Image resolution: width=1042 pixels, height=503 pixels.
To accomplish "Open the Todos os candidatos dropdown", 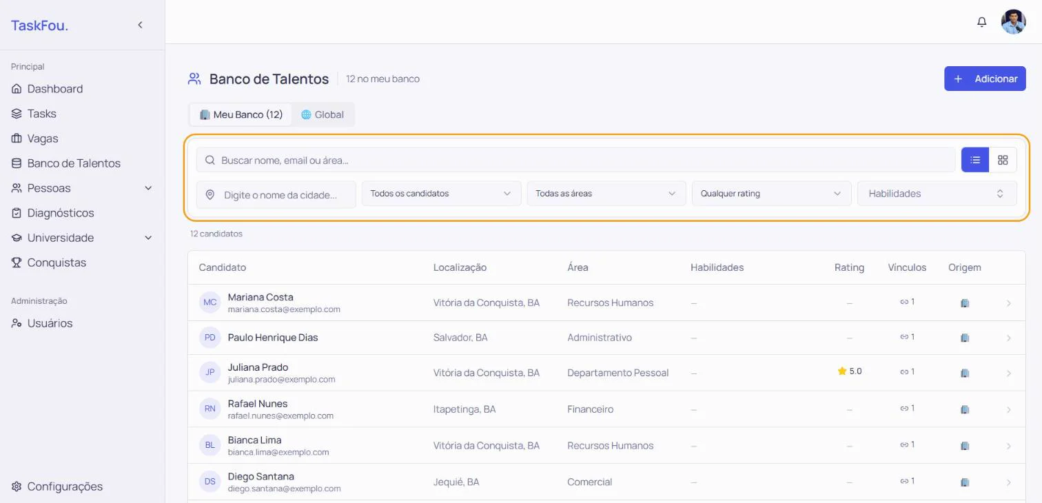I will 441,194.
